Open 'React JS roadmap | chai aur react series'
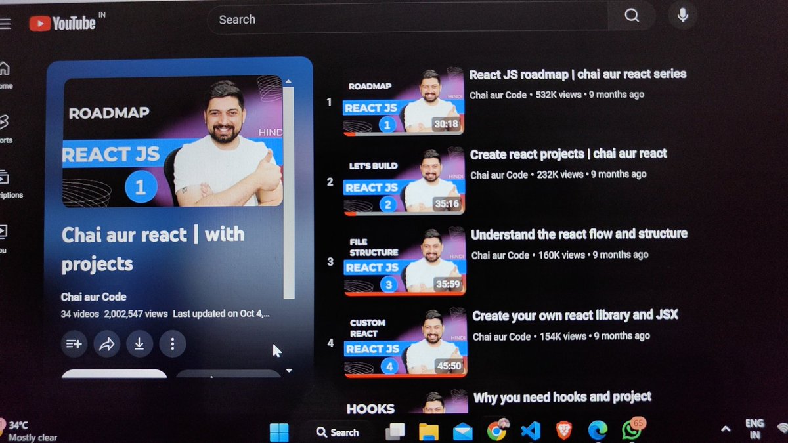The width and height of the screenshot is (788, 443). click(x=578, y=74)
